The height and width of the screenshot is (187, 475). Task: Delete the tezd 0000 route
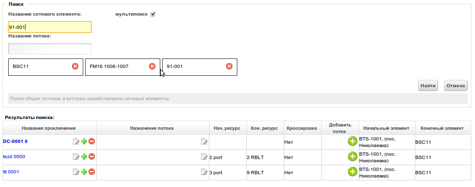92,157
